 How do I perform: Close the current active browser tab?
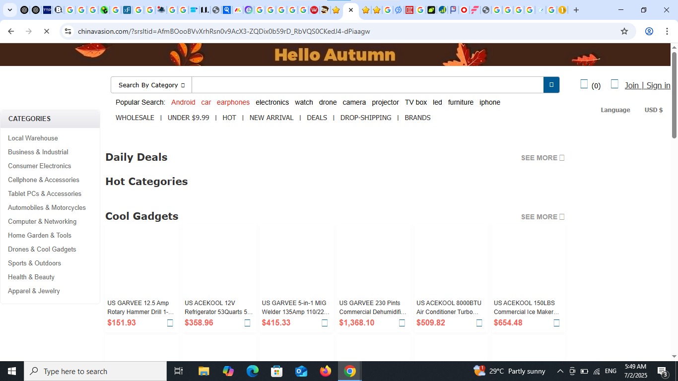pos(351,10)
